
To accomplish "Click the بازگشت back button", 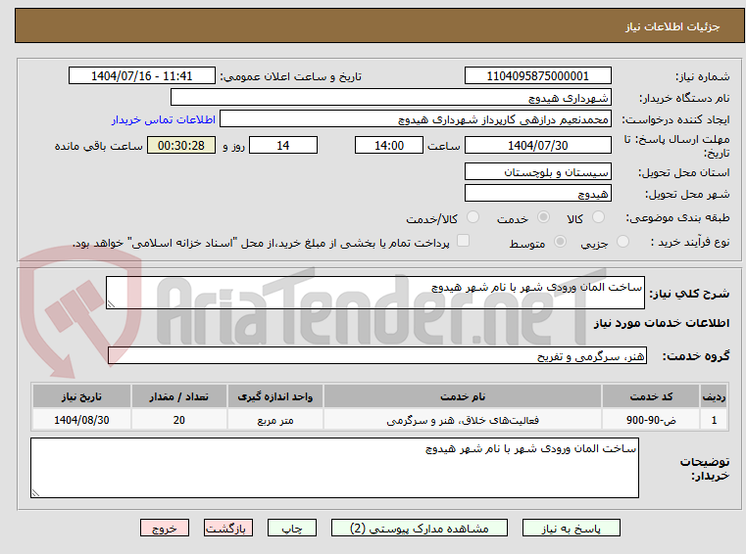I will [x=227, y=528].
